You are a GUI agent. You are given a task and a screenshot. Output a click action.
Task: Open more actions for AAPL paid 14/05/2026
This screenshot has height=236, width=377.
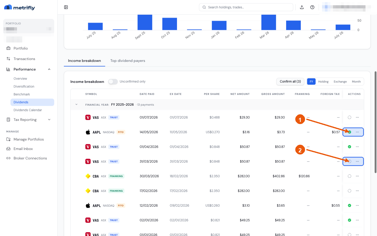tap(357, 132)
